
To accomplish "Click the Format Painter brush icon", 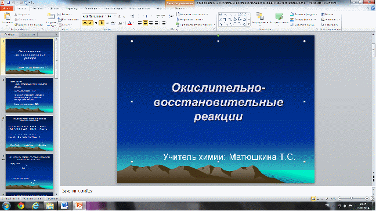I will pos(16,25).
